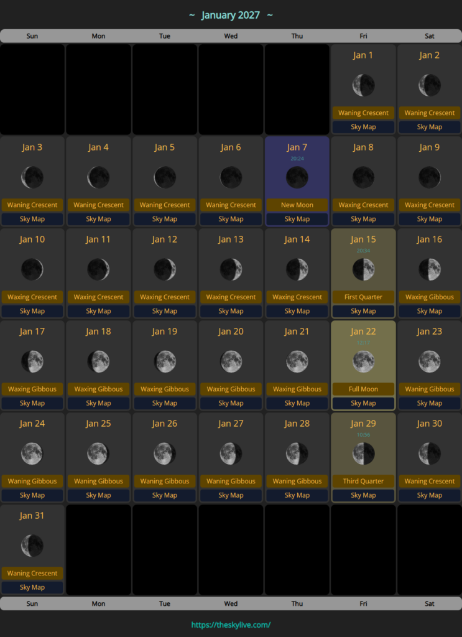Click the moon image on Jan 14
Image resolution: width=462 pixels, height=637 pixels.
[x=297, y=269]
